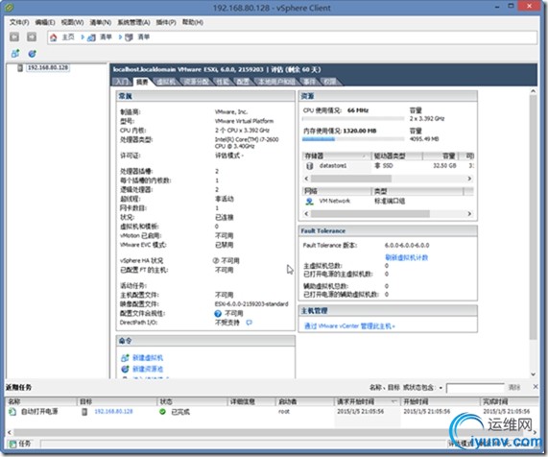Click the 启动者 column header in recent tasks
The image size is (548, 457).
tap(304, 401)
